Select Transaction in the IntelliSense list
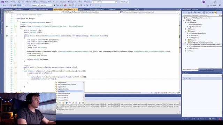The image size is (223, 125). coord(69,91)
